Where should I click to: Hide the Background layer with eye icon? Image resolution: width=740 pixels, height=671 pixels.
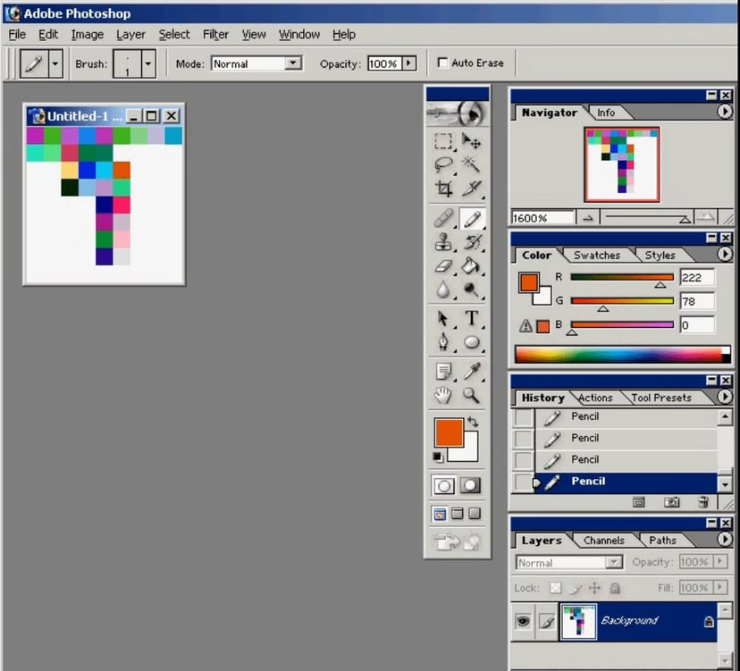[x=523, y=621]
